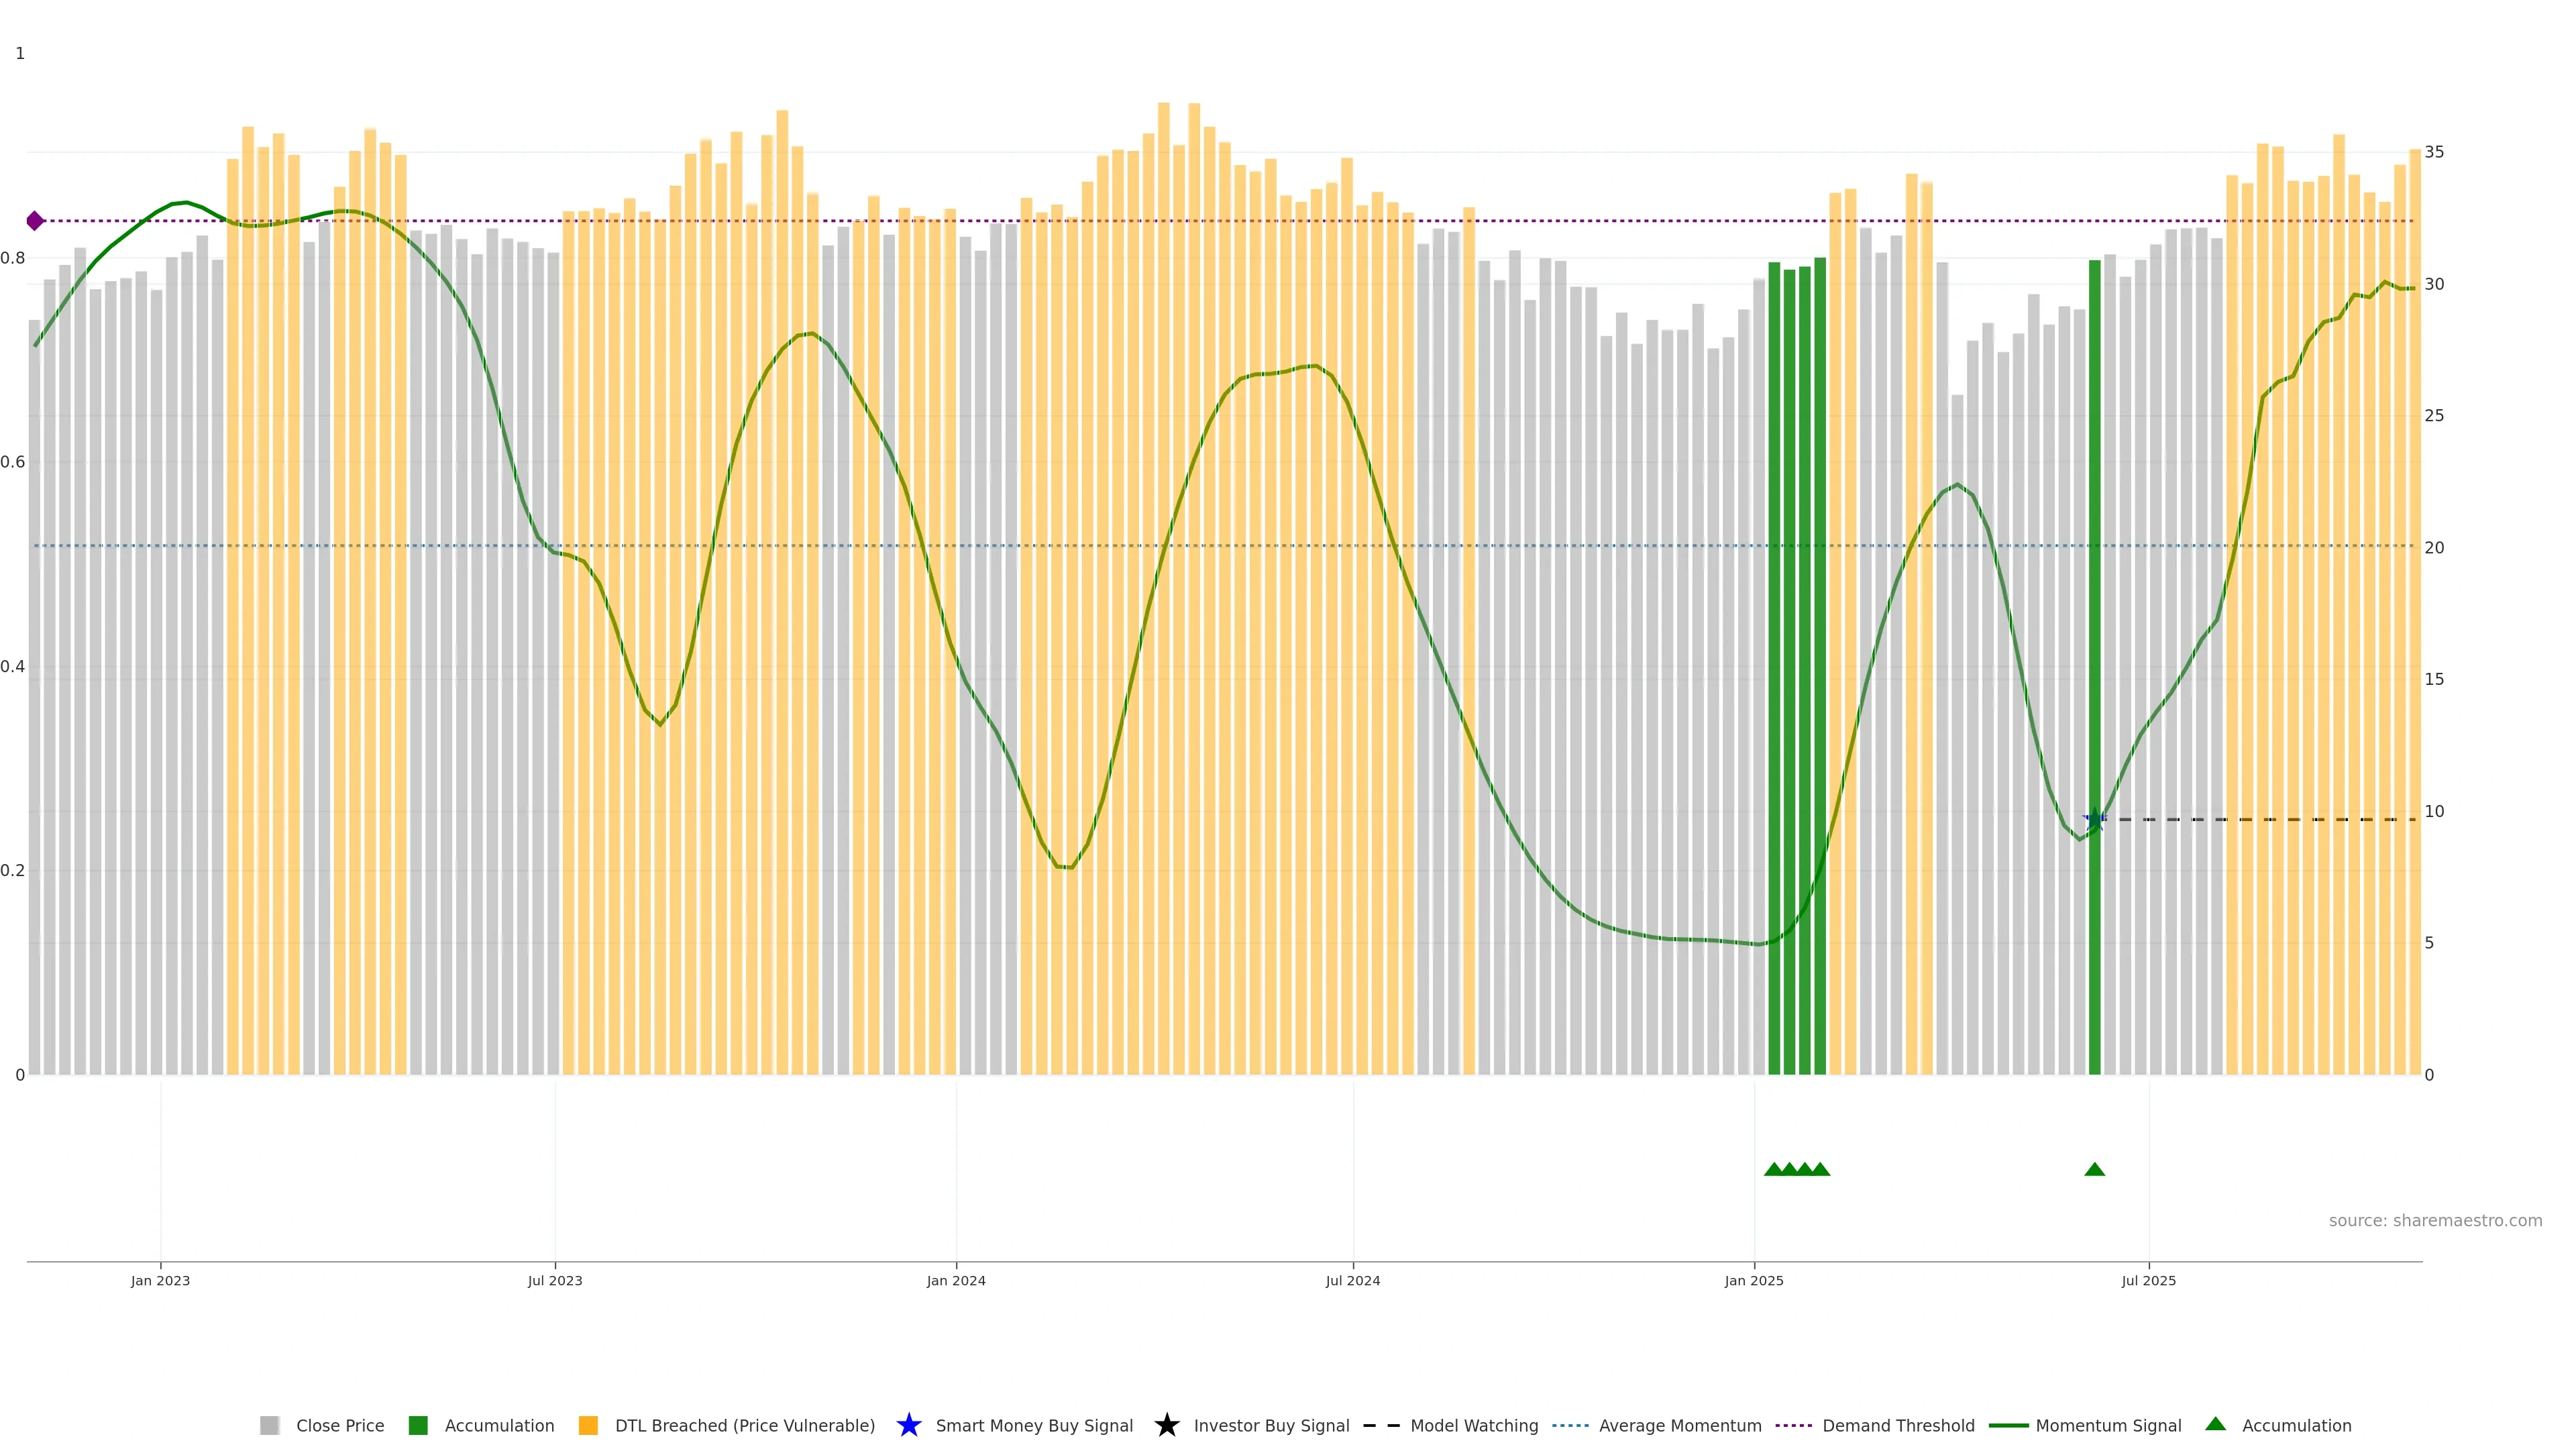Click the green Accumulation triangle in legend
Viewport: 2576px width, 1449px height.
[x=2215, y=1424]
